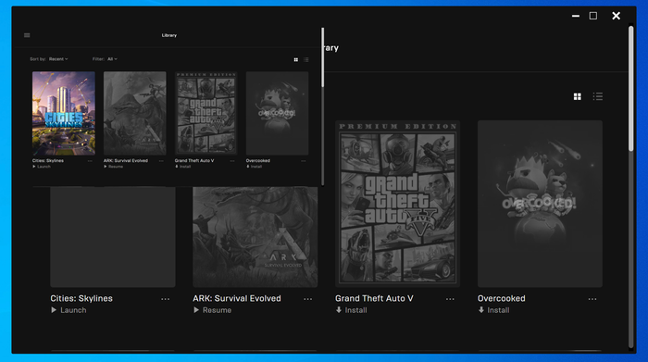Launch Cities: Skylines in small Library panel
The height and width of the screenshot is (362, 648).
42,167
